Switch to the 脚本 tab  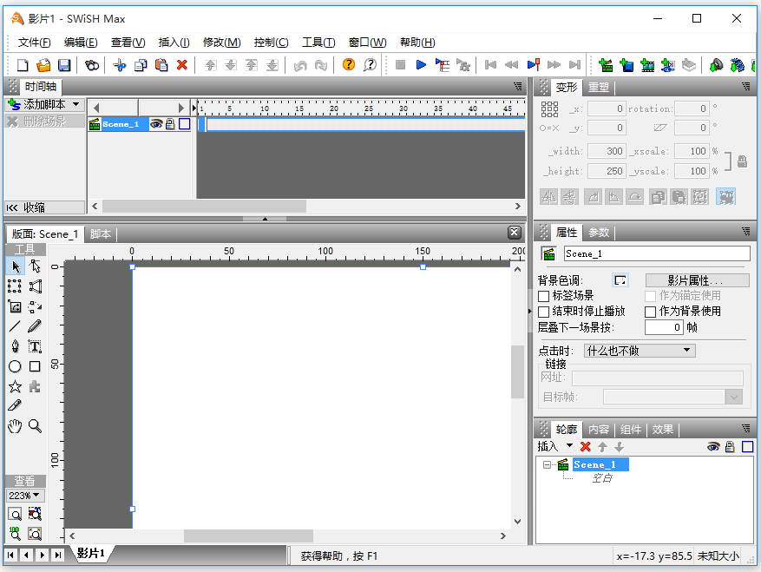click(x=101, y=234)
